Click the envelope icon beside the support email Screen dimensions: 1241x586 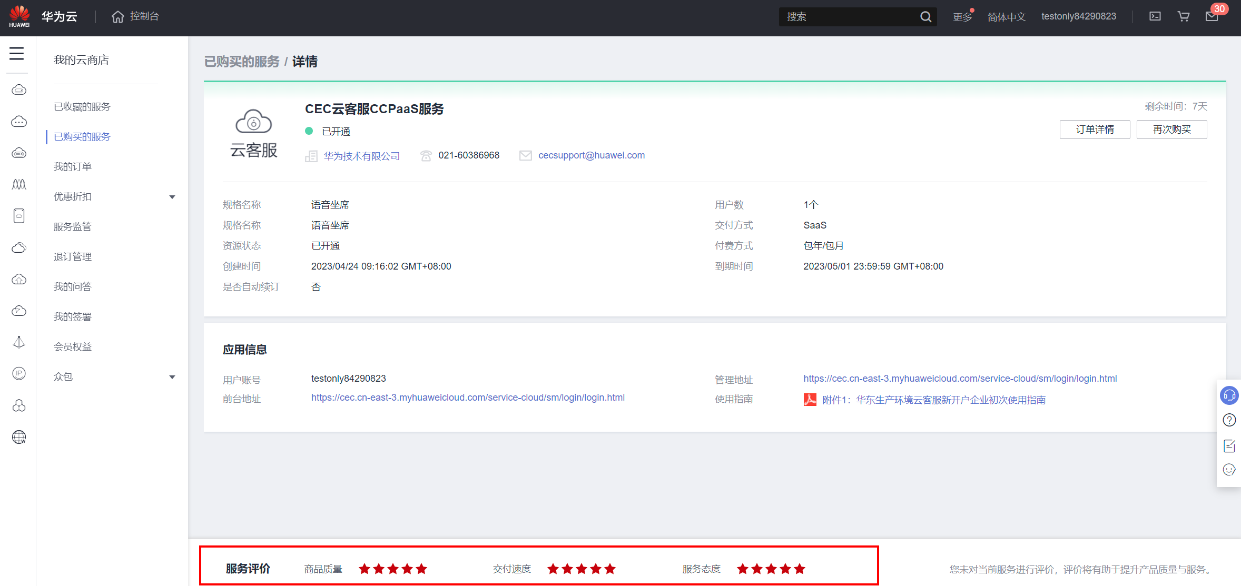click(526, 156)
